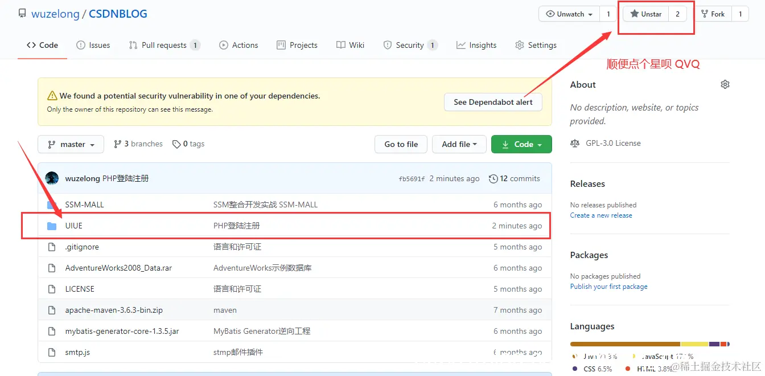This screenshot has height=376, width=765.
Task: Open AdventureWorks2008_Data.rar file
Action: tap(118, 268)
